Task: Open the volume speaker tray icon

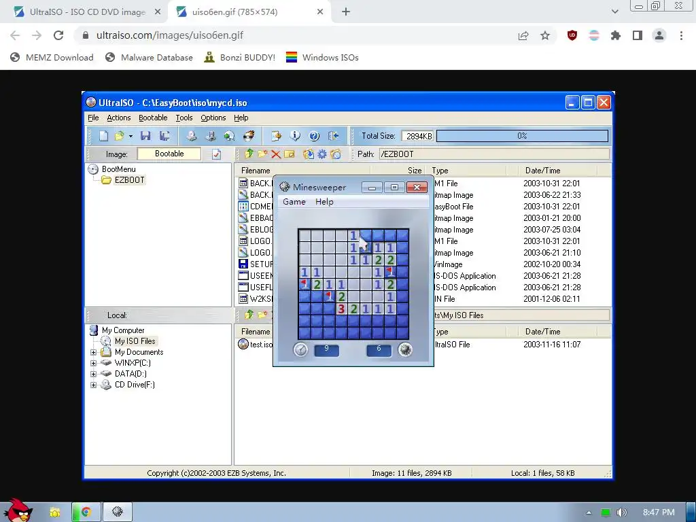Action: pos(622,512)
